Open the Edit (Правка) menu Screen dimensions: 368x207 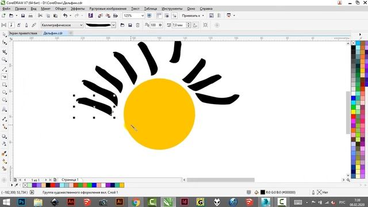coord(21,9)
